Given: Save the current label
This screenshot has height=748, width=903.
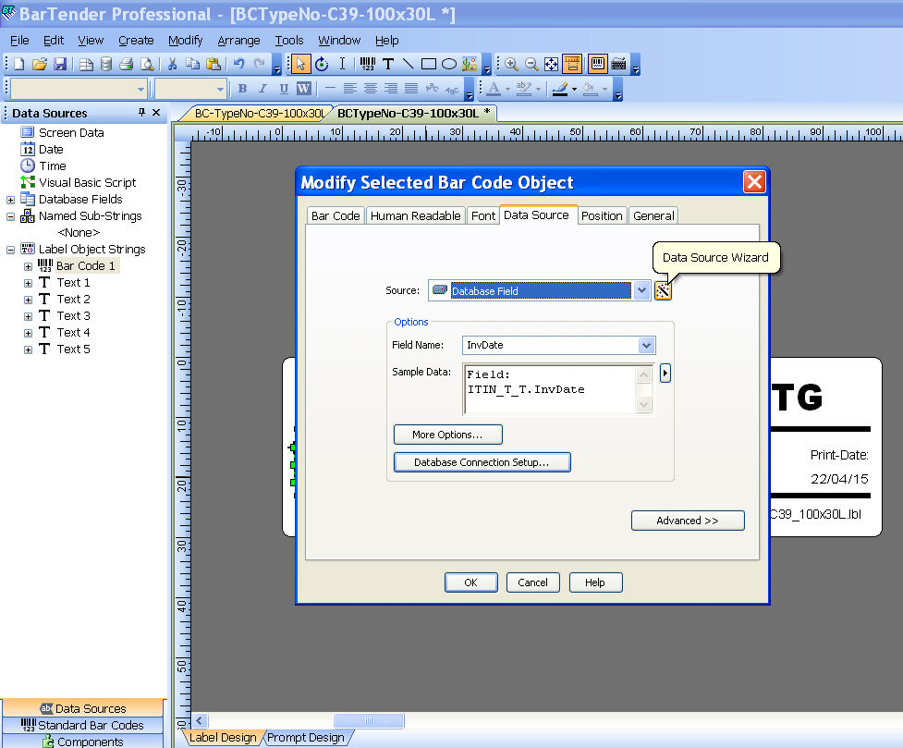Looking at the screenshot, I should pyautogui.click(x=60, y=64).
